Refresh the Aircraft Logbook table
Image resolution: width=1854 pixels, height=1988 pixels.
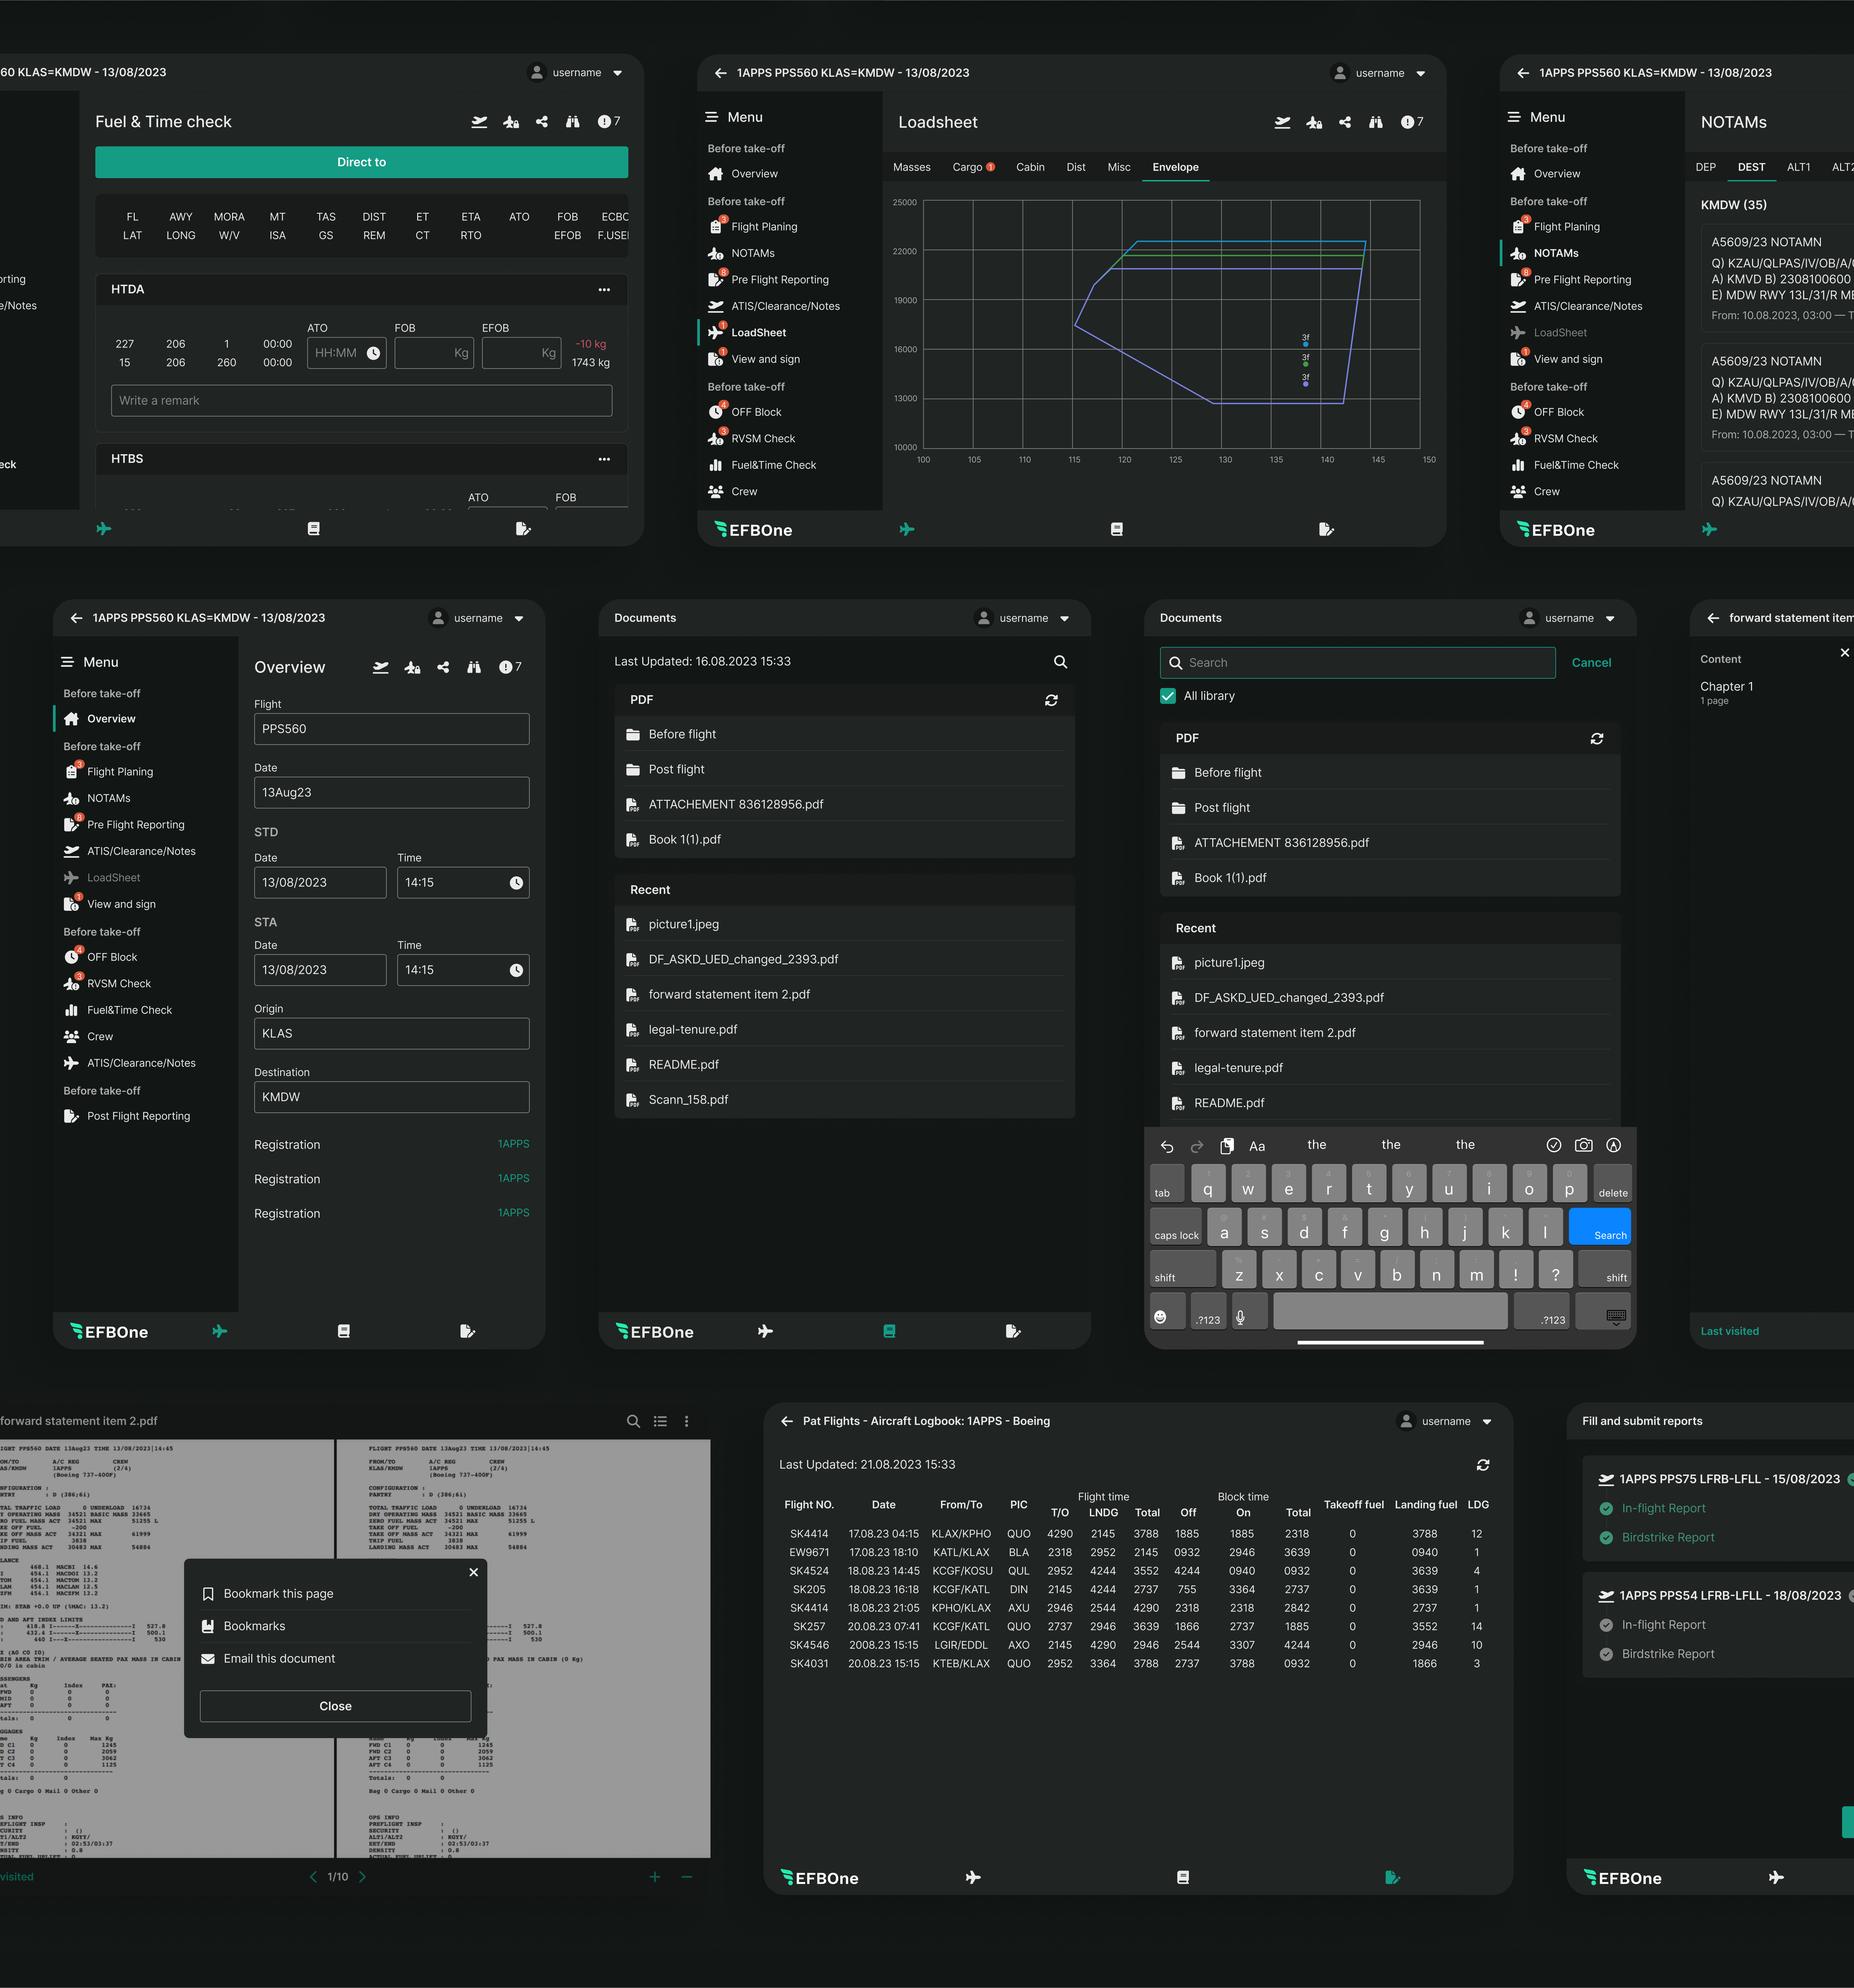click(x=1483, y=1465)
